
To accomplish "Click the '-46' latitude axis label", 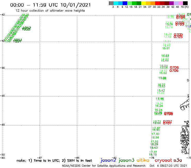I will click(x=2, y=96).
